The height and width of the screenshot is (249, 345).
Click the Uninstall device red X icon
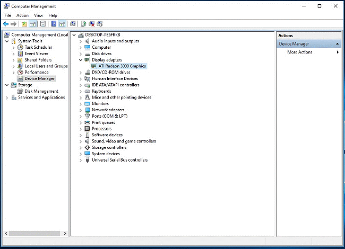(x=92, y=24)
